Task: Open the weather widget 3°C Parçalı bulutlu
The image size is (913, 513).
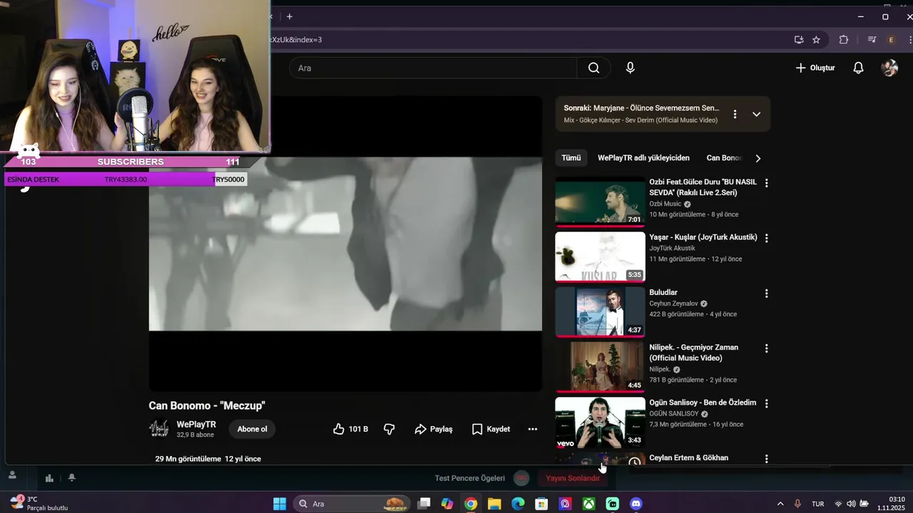Action: click(39, 503)
